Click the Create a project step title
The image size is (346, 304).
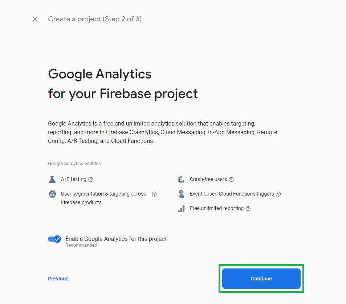coord(95,19)
